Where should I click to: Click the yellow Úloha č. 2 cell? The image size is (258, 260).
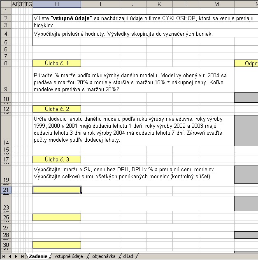click(x=57, y=109)
